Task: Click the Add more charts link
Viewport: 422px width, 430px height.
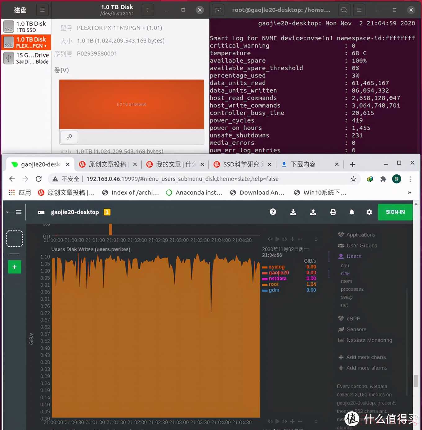Action: (x=366, y=357)
